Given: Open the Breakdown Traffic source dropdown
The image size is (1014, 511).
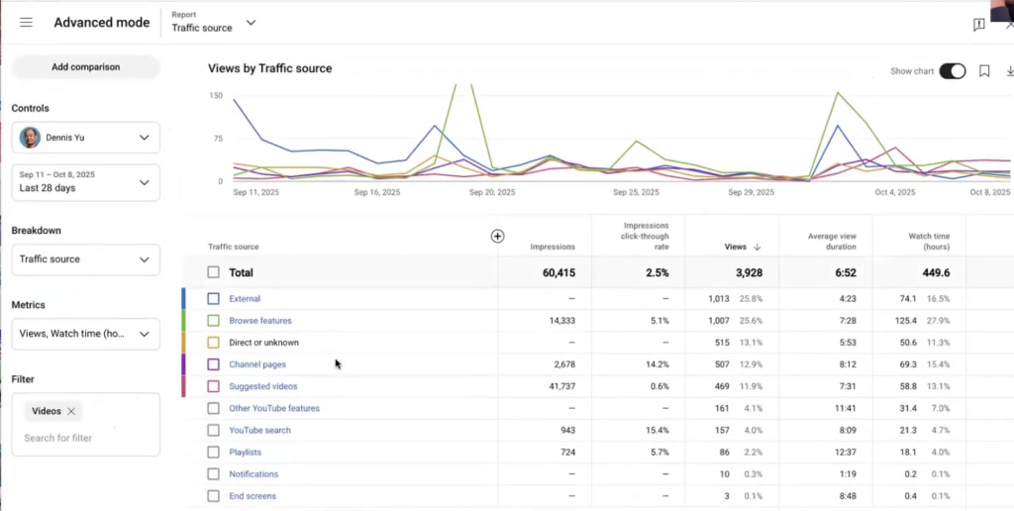Looking at the screenshot, I should click(x=85, y=259).
